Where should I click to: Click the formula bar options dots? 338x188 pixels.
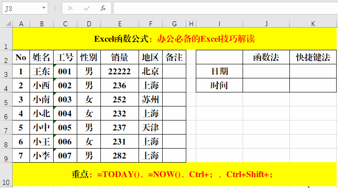[x=55, y=8]
